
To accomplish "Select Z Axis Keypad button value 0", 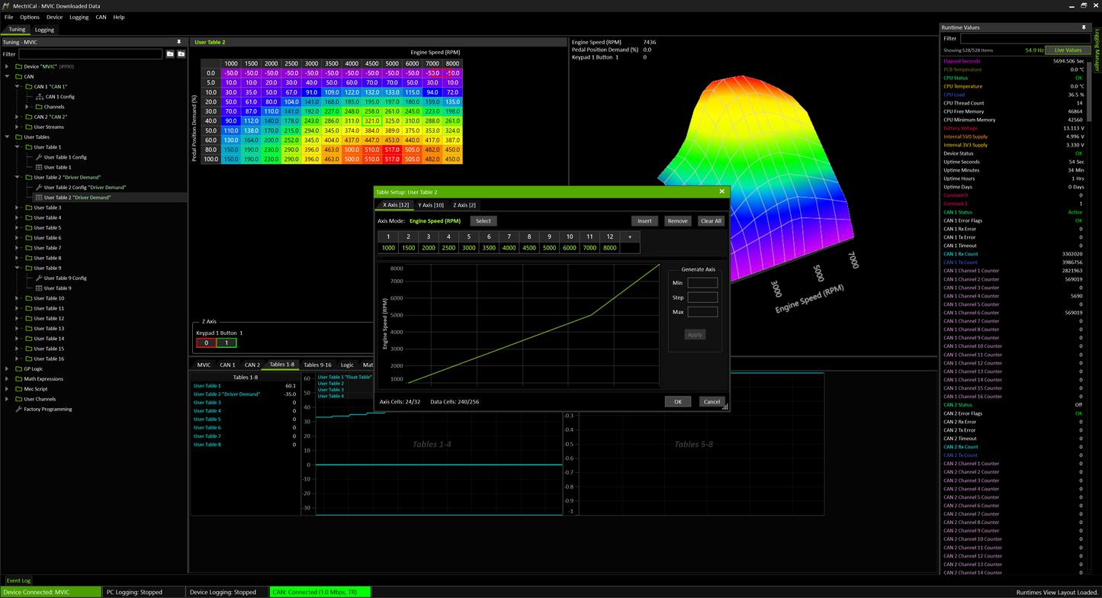I will [206, 343].
